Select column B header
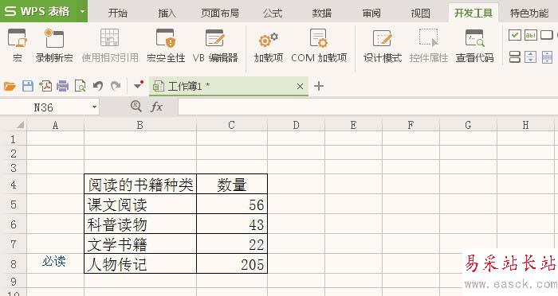Screen dimensions: 558x296 pos(140,125)
